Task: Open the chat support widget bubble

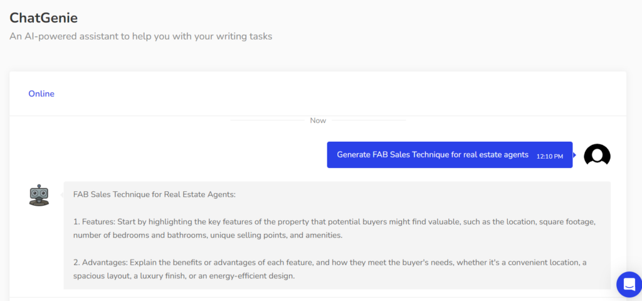Action: click(x=628, y=284)
